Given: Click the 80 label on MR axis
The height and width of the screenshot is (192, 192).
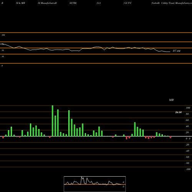Looking at the screenshot, I should [x=187, y=114].
